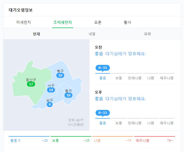The image size is (184, 152).
Task: Show the 내일 forecast tab
Action: click(x=92, y=34)
